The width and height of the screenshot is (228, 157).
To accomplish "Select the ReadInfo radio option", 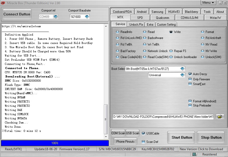I will pyautogui.click(x=117, y=32).
